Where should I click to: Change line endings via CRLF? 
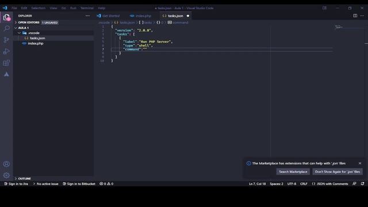304,184
